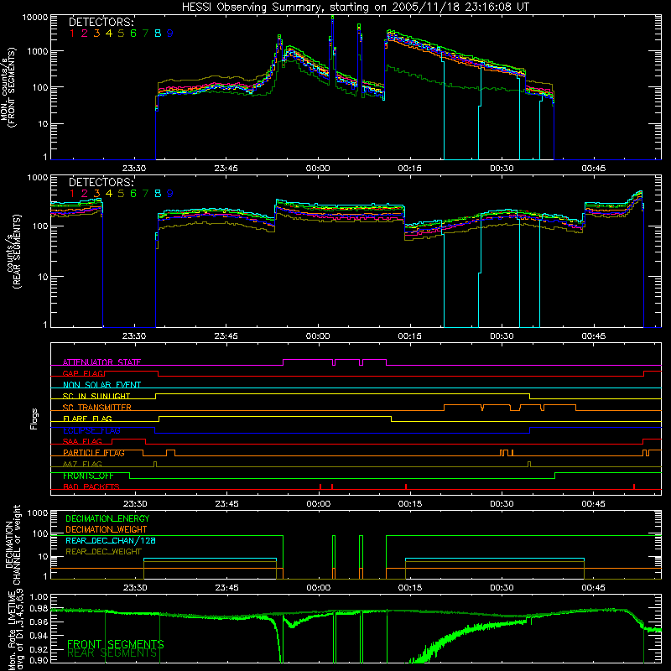Click the ECLIPSE FLAG label
This screenshot has width=671, height=671.
pyautogui.click(x=91, y=430)
